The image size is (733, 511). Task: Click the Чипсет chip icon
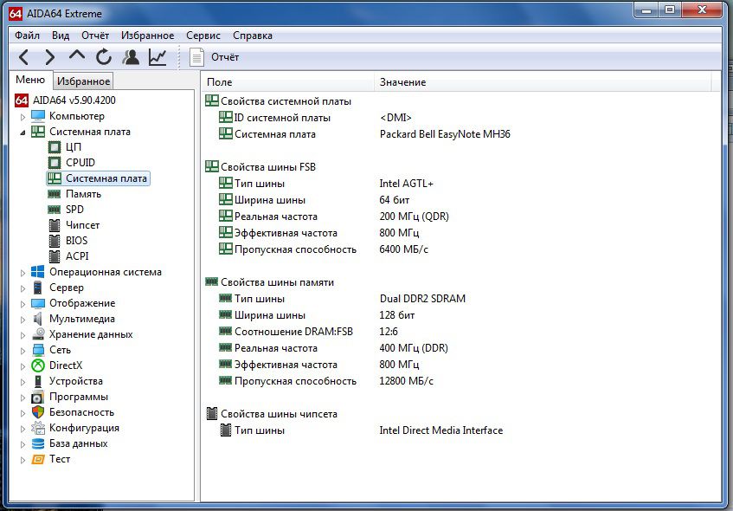pyautogui.click(x=55, y=225)
